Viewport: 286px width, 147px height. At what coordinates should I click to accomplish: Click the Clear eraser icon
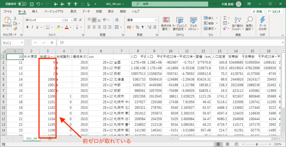point(225,29)
